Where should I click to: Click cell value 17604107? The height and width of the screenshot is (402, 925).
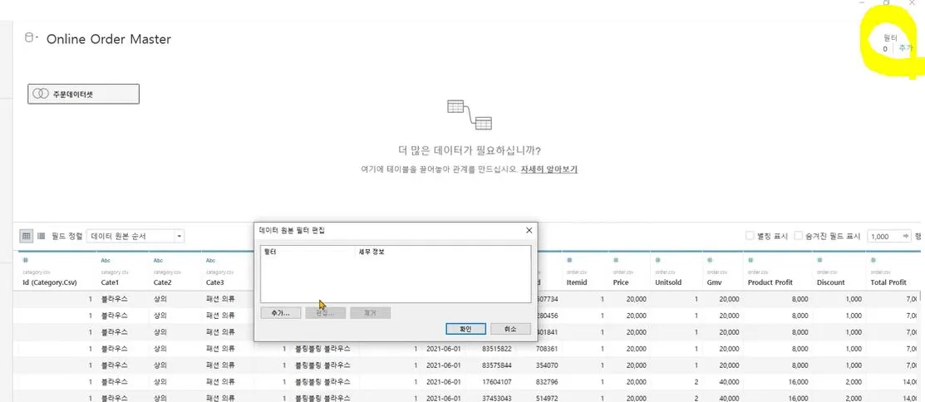click(497, 381)
